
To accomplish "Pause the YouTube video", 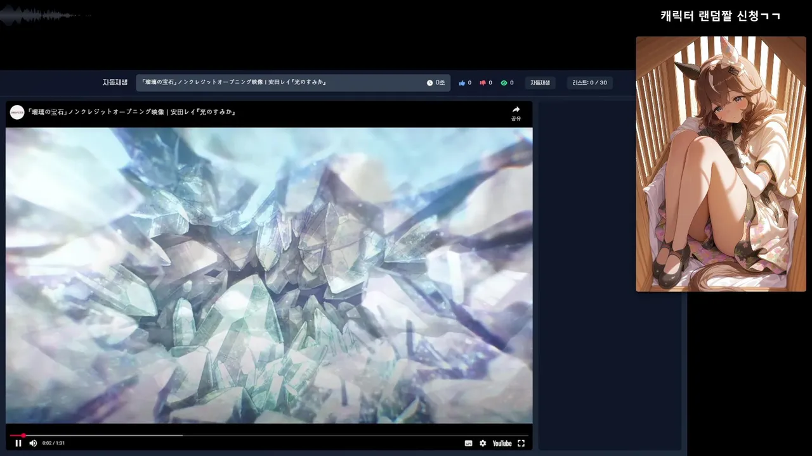I will pyautogui.click(x=18, y=443).
